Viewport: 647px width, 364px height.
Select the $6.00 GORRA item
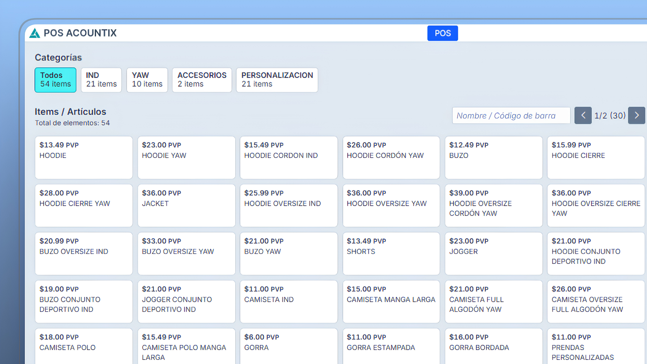click(x=289, y=346)
